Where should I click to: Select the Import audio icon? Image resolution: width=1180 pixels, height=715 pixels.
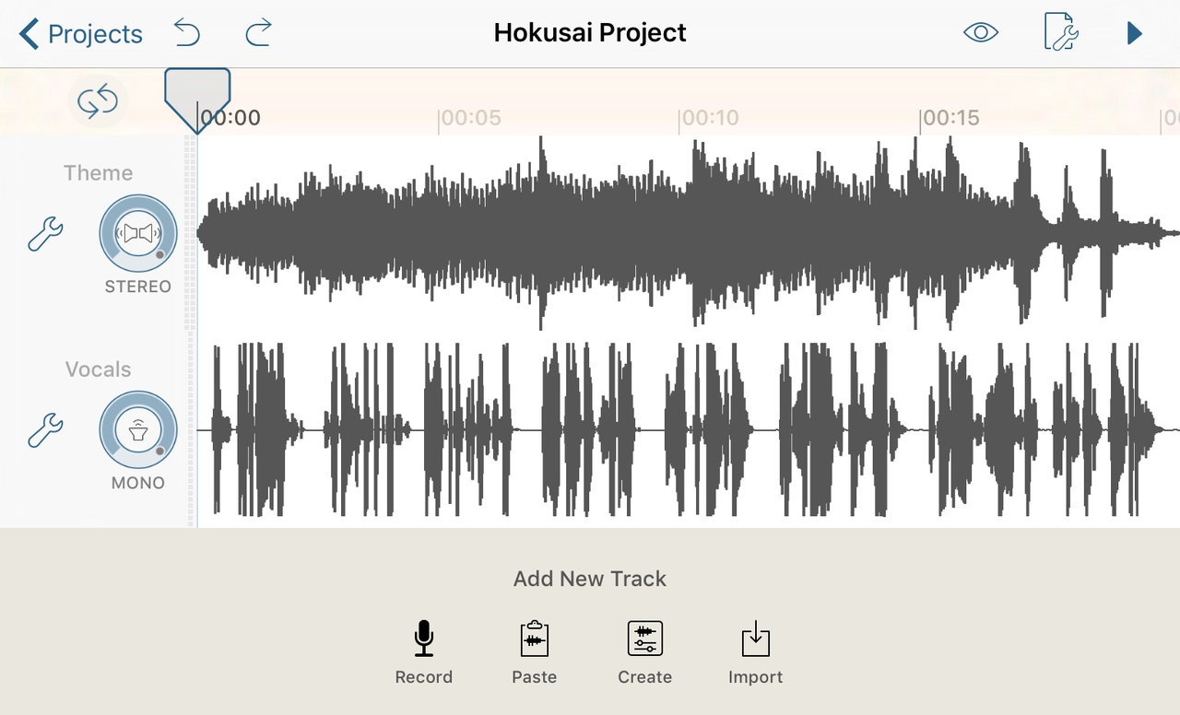755,639
